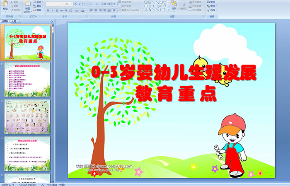This screenshot has height=186, width=290.
Task: Click the slide Reset (重设) icon
Action: (x=34, y=6)
